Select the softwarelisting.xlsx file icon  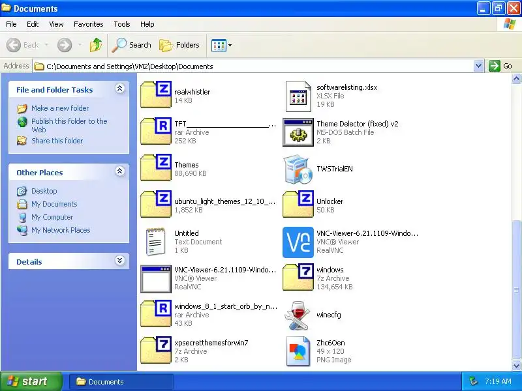(x=298, y=96)
